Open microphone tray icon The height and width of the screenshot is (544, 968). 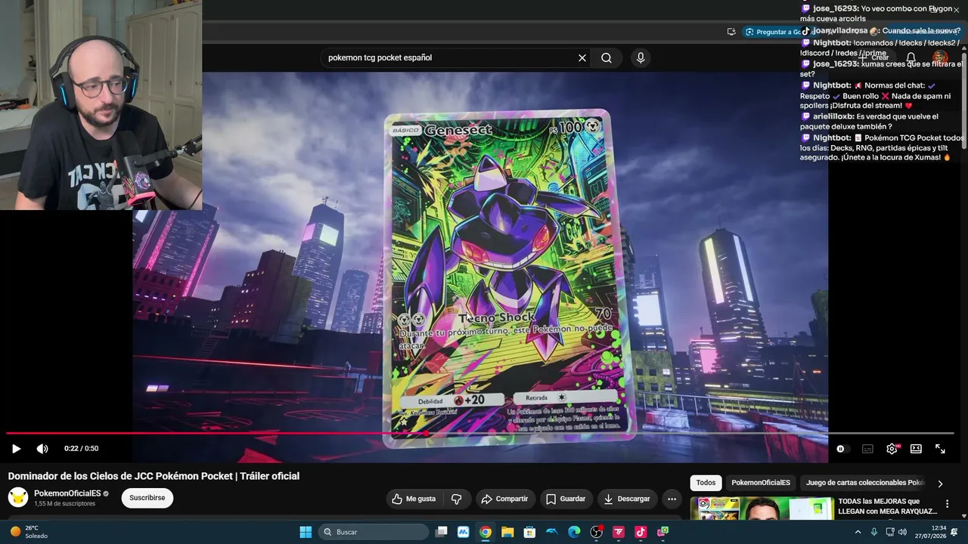click(874, 532)
